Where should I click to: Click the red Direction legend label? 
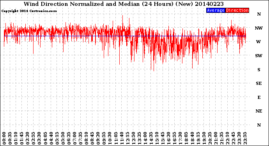[237, 10]
